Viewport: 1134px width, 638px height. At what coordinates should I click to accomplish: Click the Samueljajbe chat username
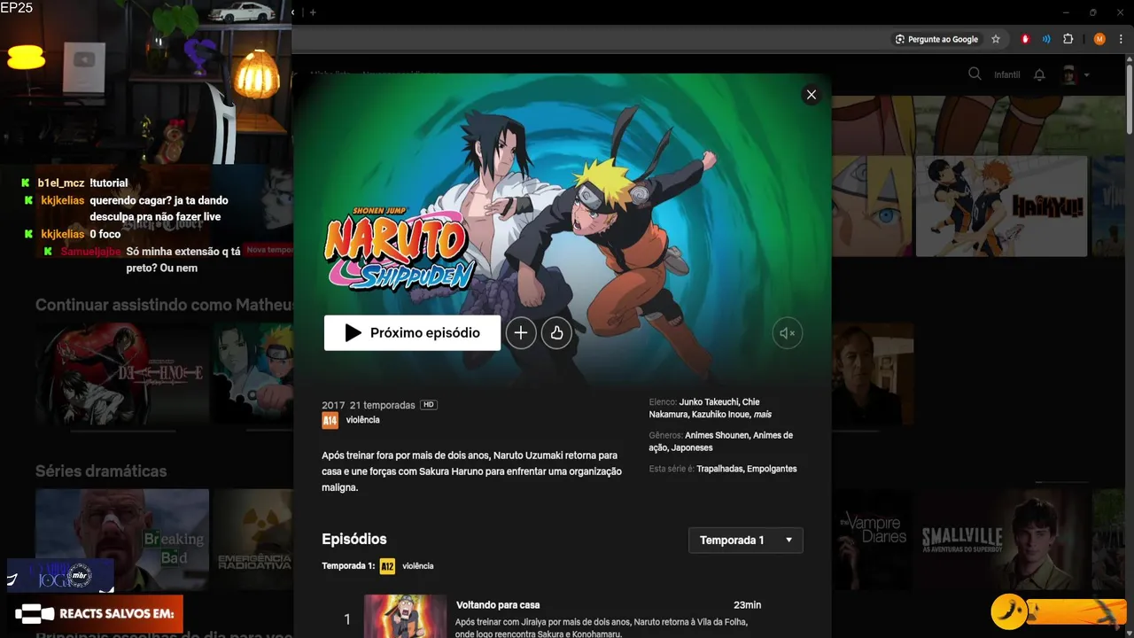91,252
